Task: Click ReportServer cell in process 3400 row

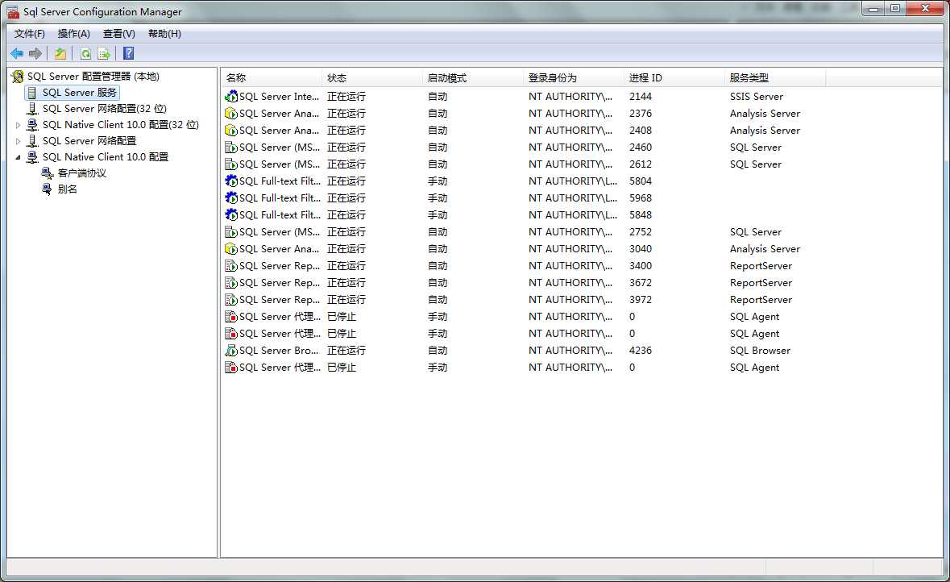Action: pos(761,266)
